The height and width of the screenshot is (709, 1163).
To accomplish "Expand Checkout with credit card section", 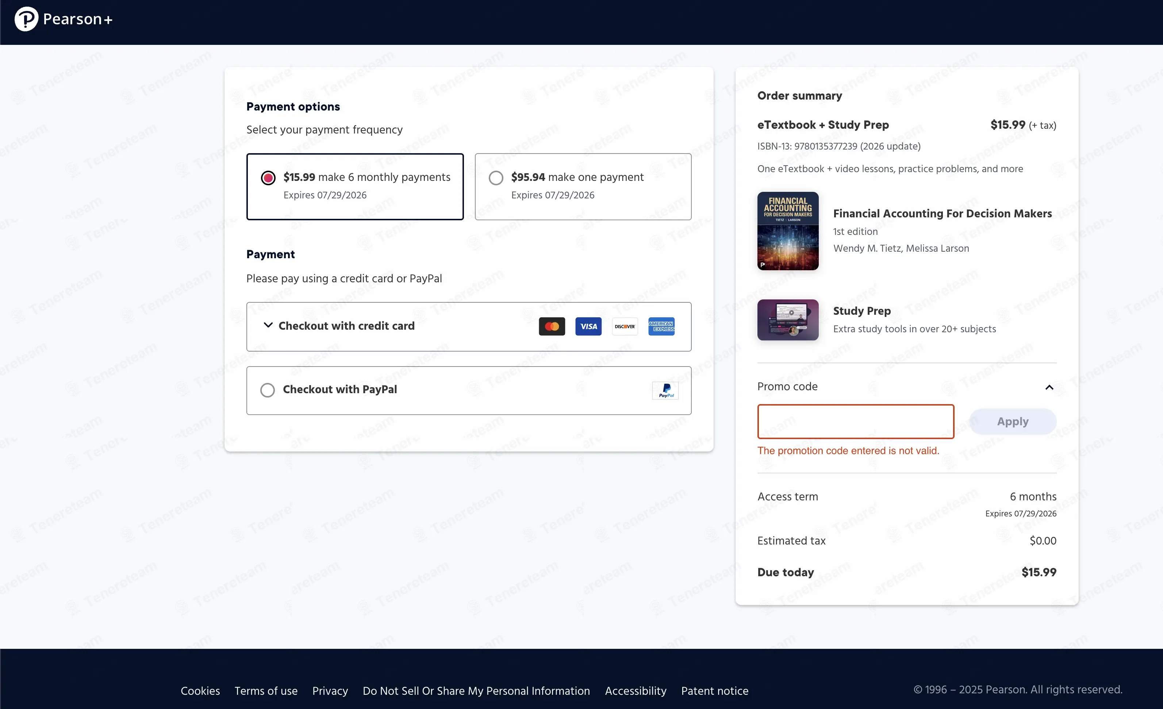I will [x=346, y=326].
